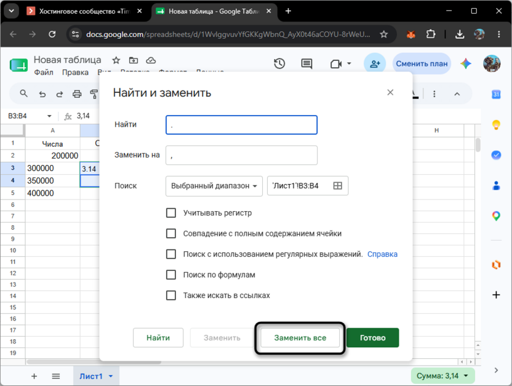
Task: Close the Найти и заменить dialog
Action: [390, 92]
